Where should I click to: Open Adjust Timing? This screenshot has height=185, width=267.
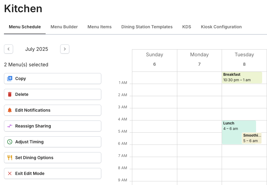tap(53, 142)
